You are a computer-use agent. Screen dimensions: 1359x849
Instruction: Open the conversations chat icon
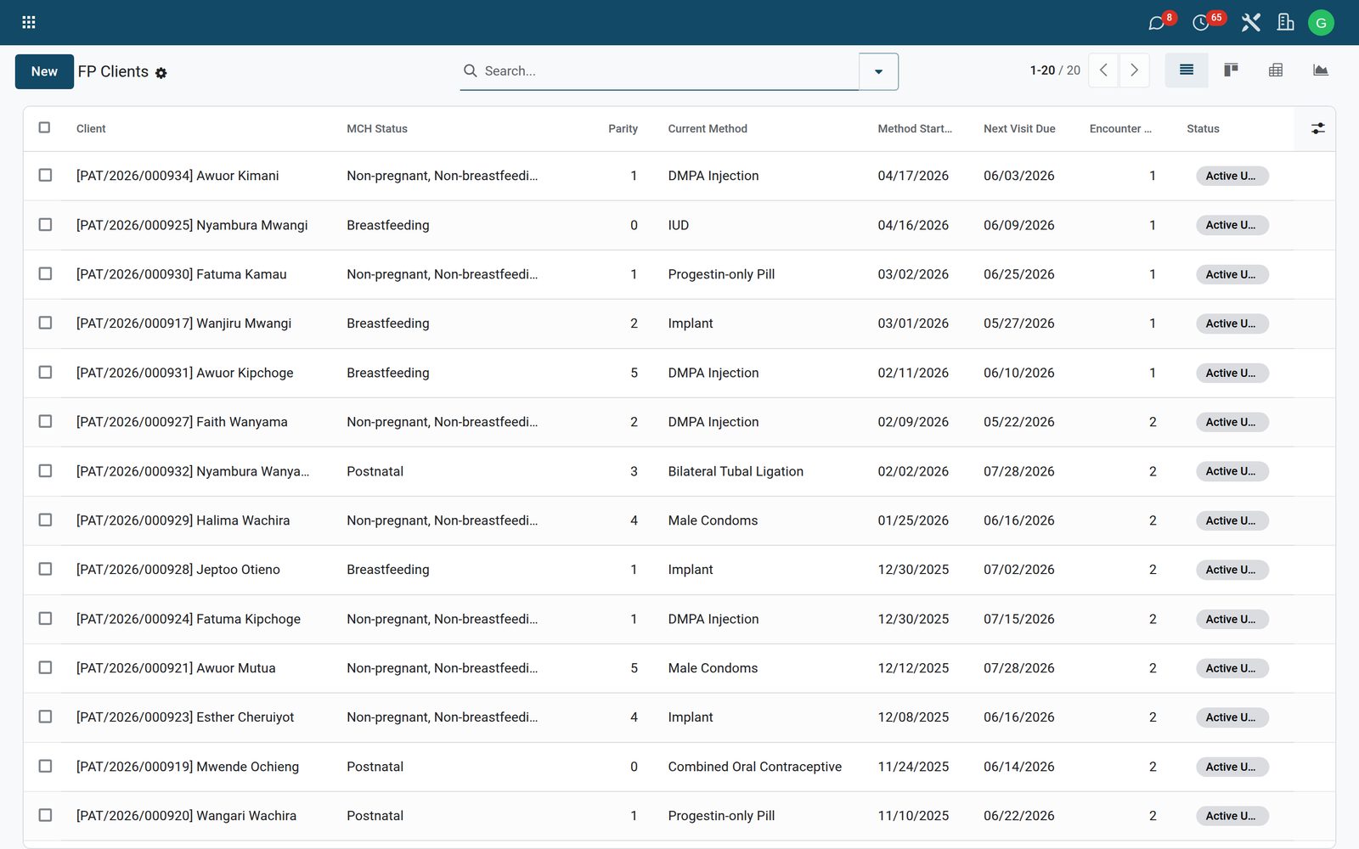pos(1156,23)
